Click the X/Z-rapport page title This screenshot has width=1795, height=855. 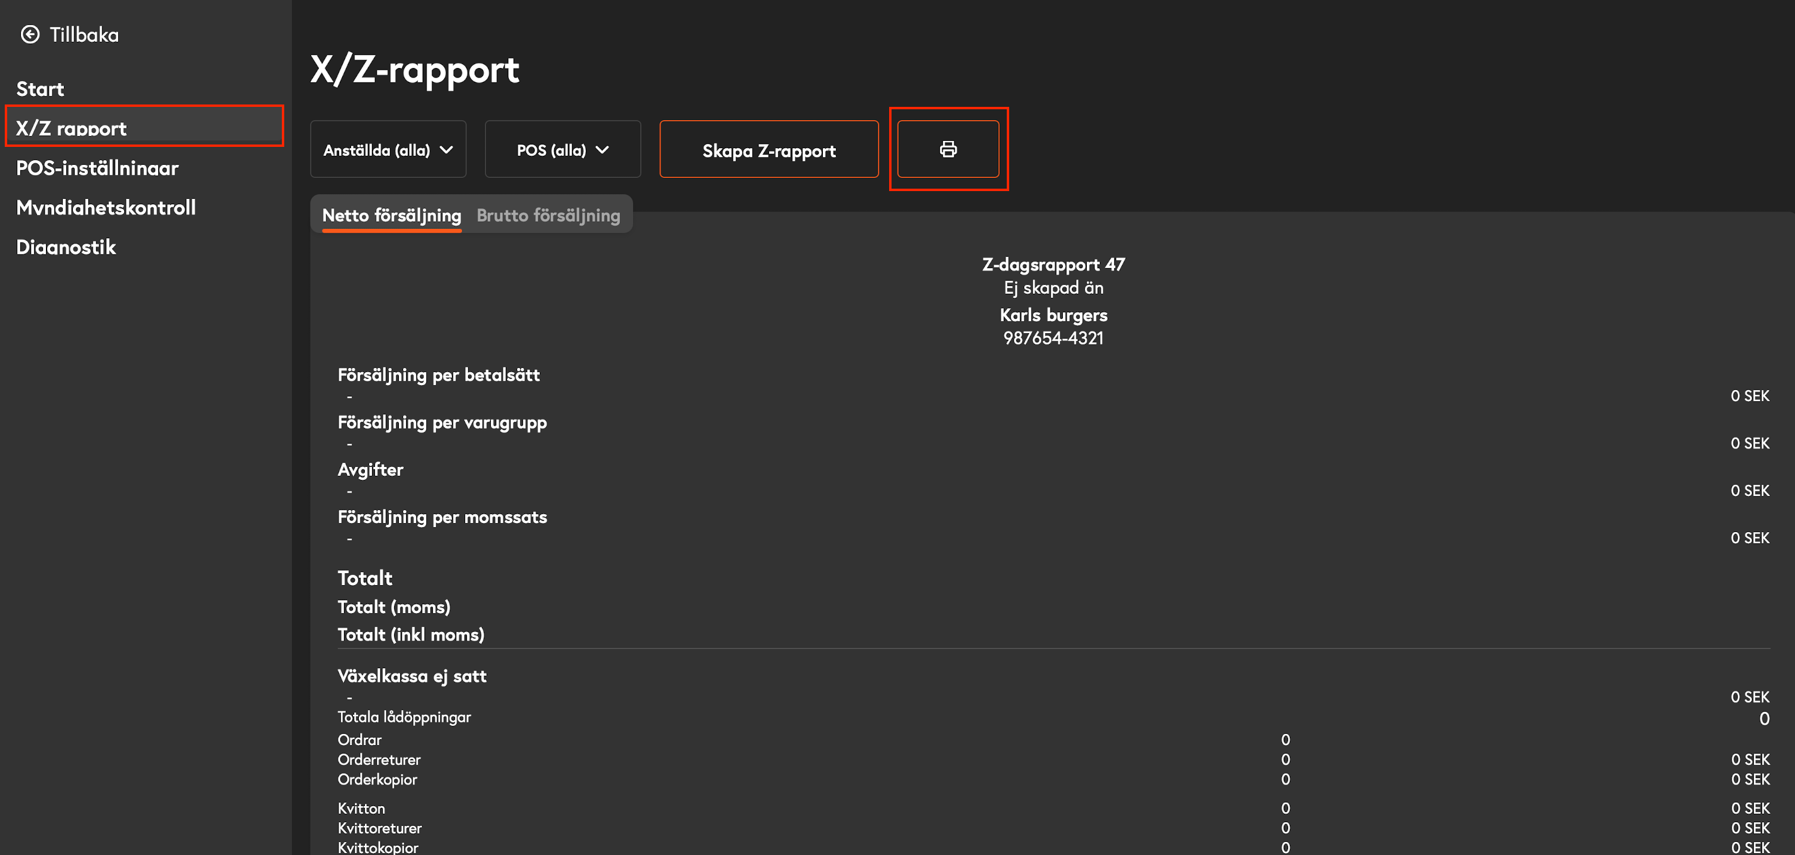pyautogui.click(x=414, y=70)
